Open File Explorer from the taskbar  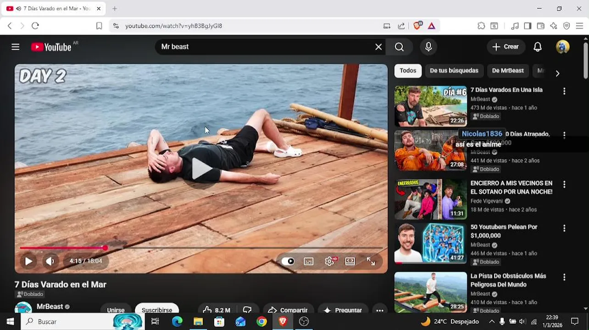pyautogui.click(x=198, y=322)
